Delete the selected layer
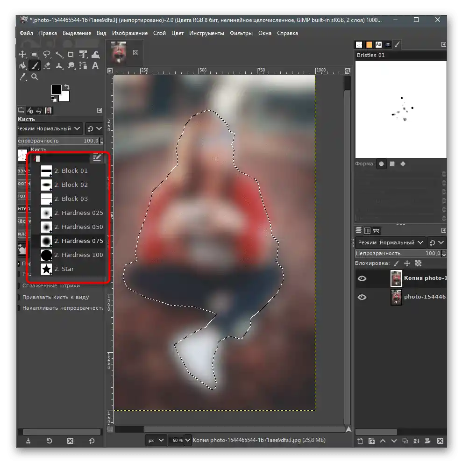 [x=440, y=441]
